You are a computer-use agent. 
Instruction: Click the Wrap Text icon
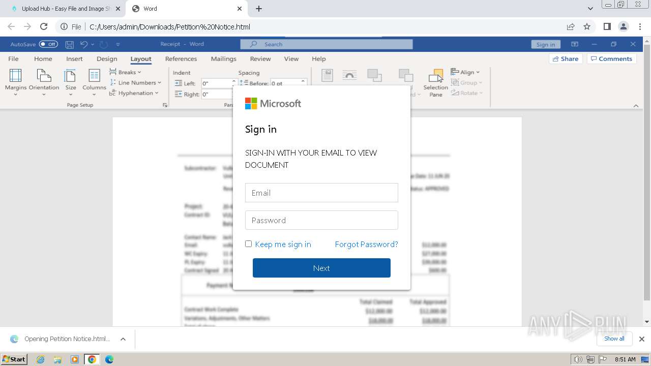click(349, 75)
